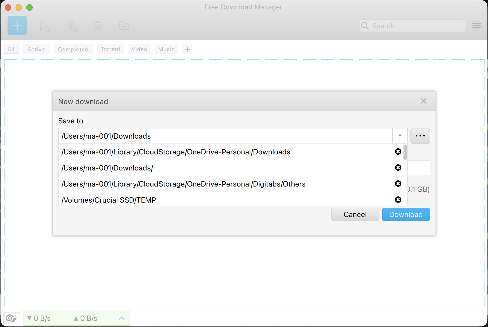Switch to the Completed tab

coord(73,49)
